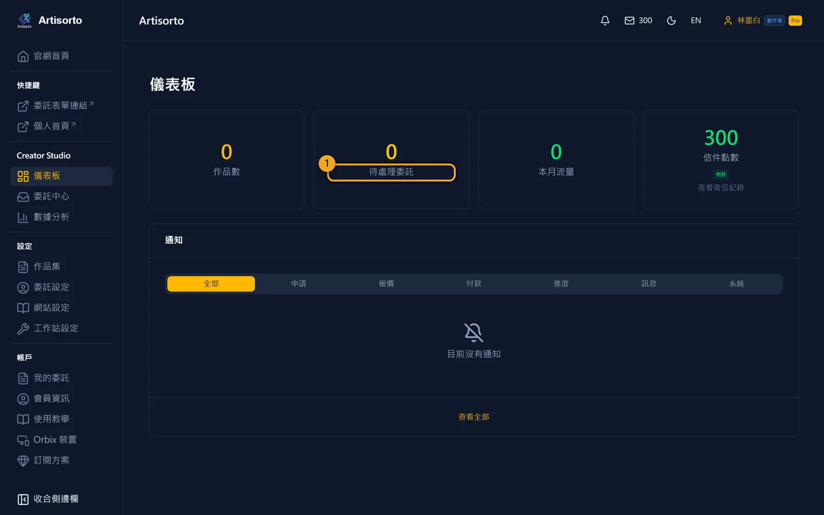Click the 信件點數 label

coord(721,158)
